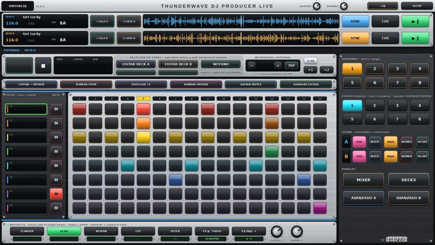Image resolution: width=435 pixels, height=245 pixels.
Task: Adjust the MASTER volume knob
Action: (x=317, y=6)
